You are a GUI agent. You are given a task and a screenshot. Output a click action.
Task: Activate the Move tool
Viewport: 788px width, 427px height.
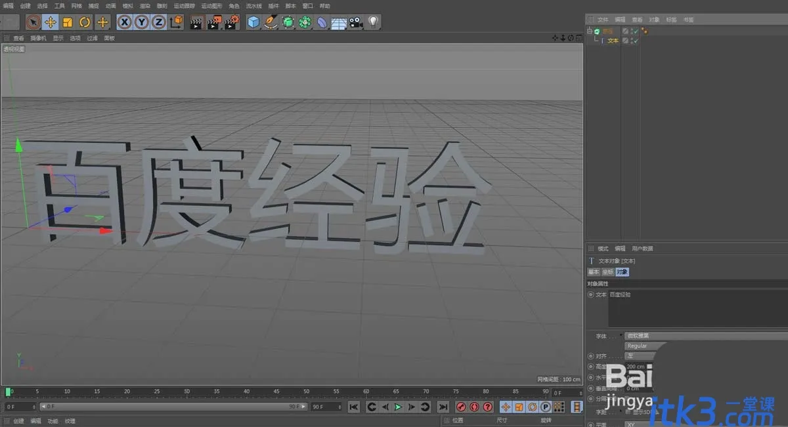click(x=51, y=22)
